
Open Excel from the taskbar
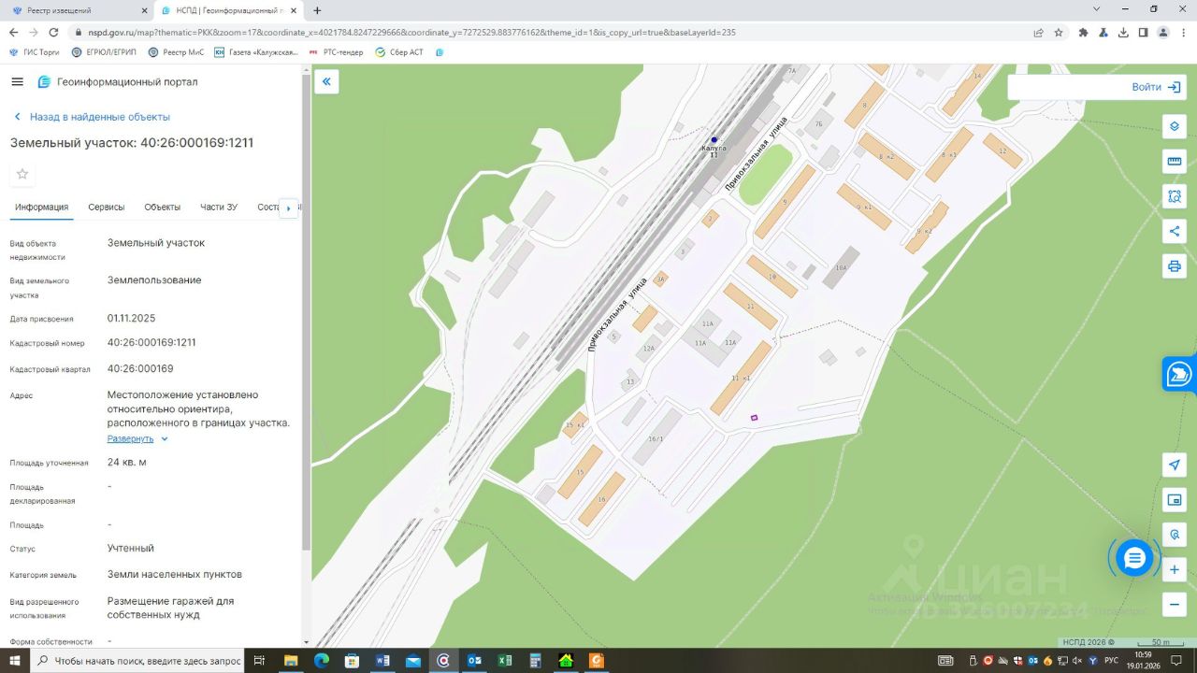pos(505,661)
